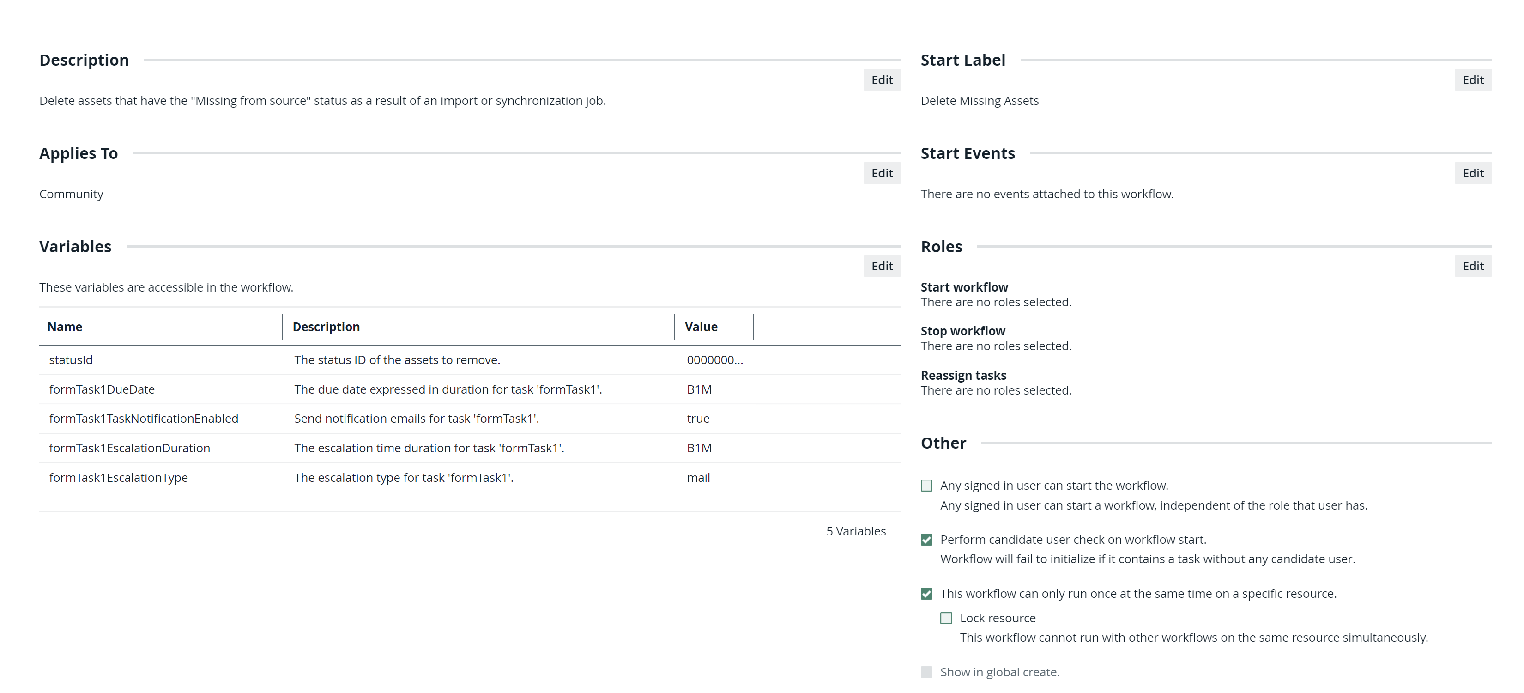
Task: Select formTask1EscalationDuration variable name
Action: tap(130, 448)
